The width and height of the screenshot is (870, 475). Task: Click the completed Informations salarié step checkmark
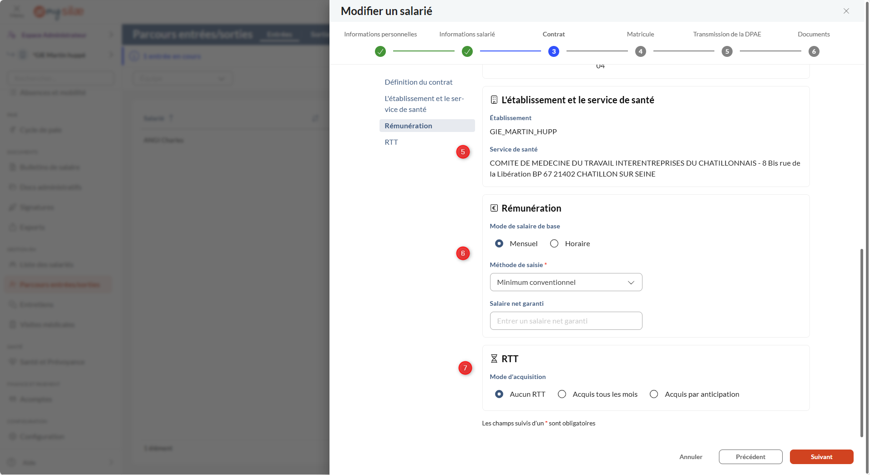467,51
